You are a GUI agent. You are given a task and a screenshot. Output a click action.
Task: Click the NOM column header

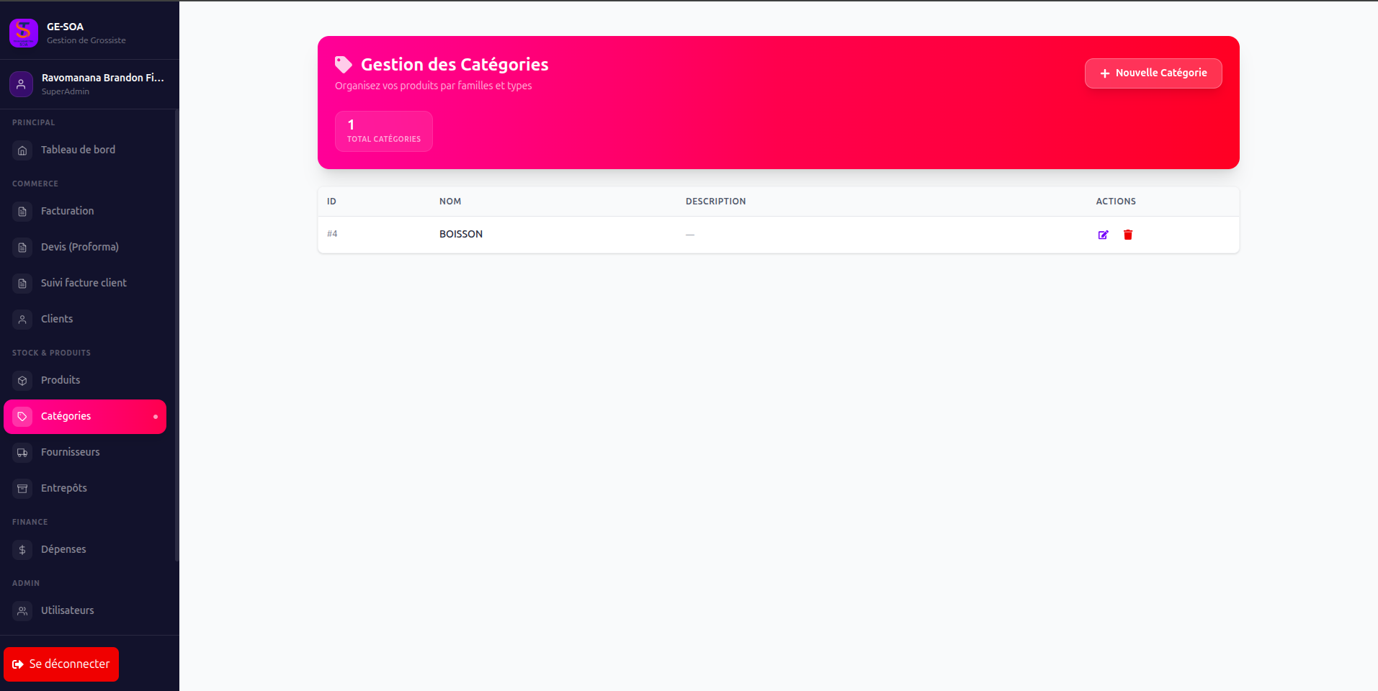(450, 202)
